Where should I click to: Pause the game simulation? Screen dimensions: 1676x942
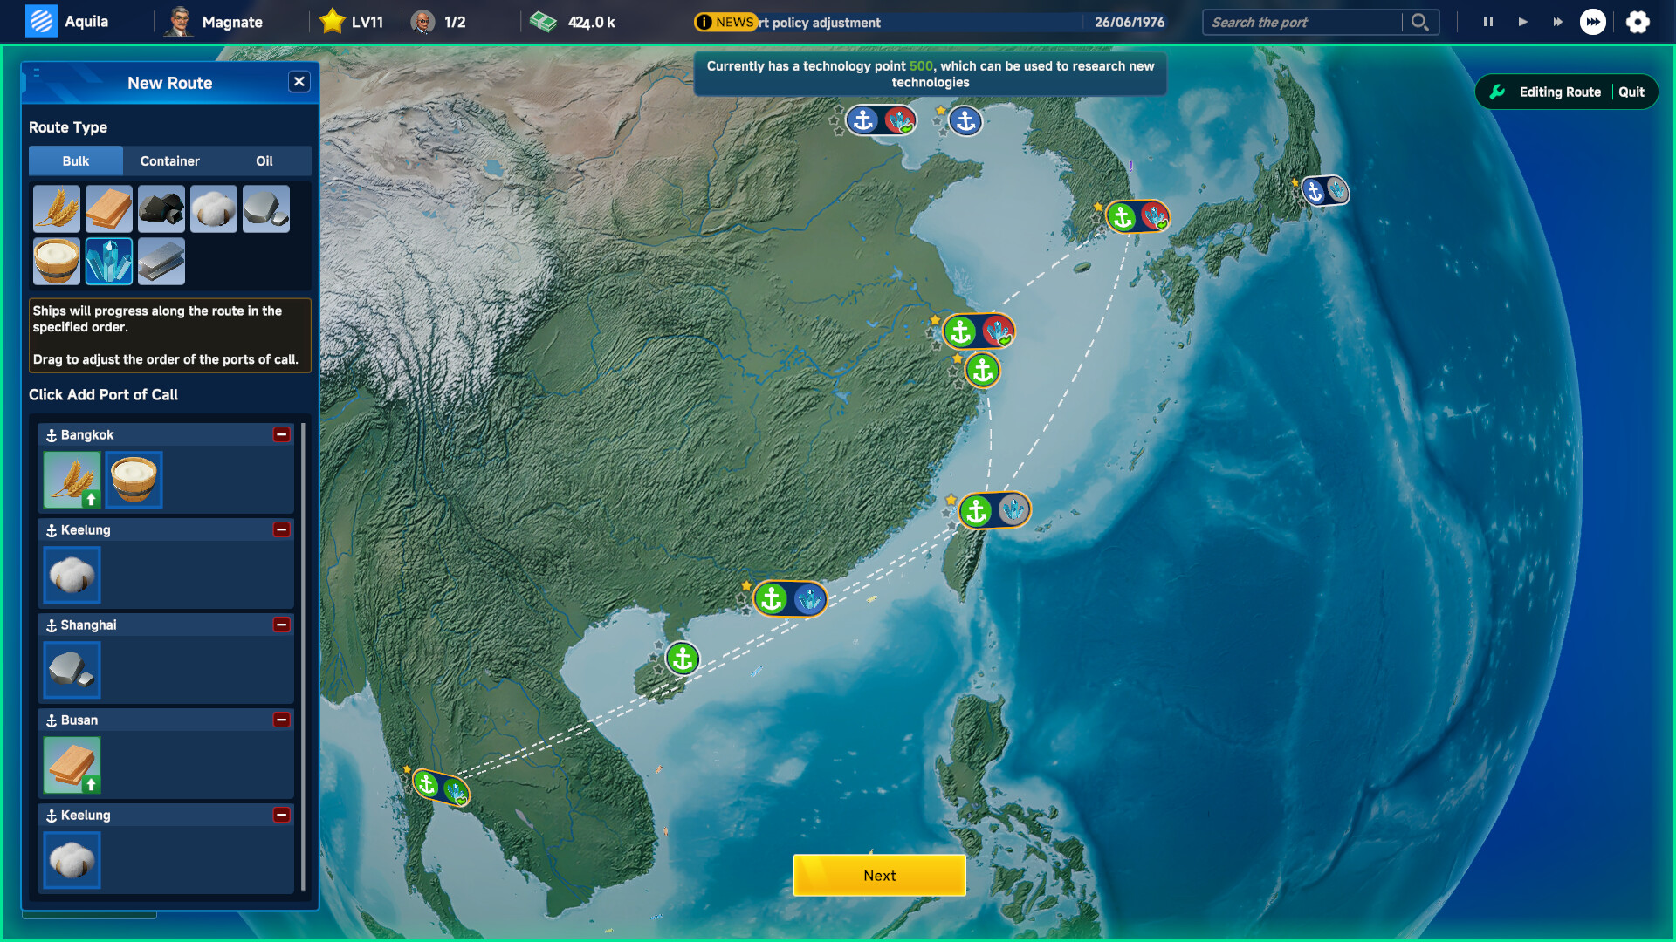1487,22
